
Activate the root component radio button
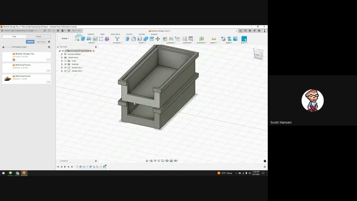click(x=93, y=51)
